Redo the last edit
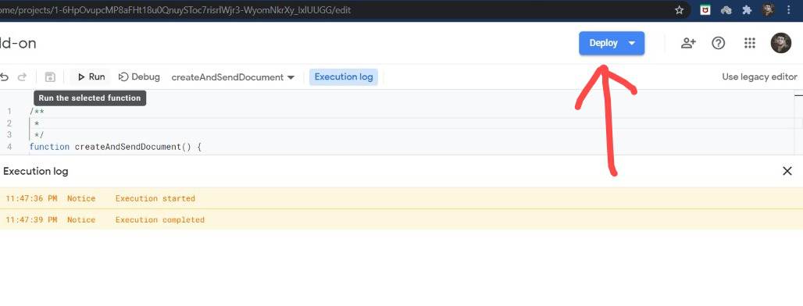Viewport: 803px width, 306px height. pyautogui.click(x=22, y=77)
